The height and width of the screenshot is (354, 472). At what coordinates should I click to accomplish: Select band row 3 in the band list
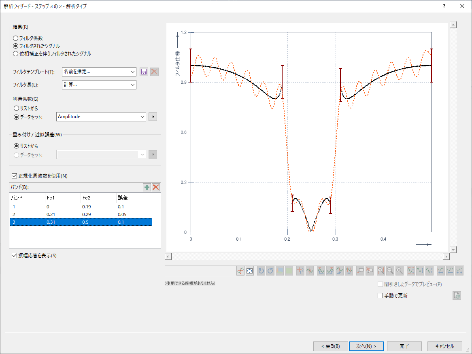tap(81, 222)
